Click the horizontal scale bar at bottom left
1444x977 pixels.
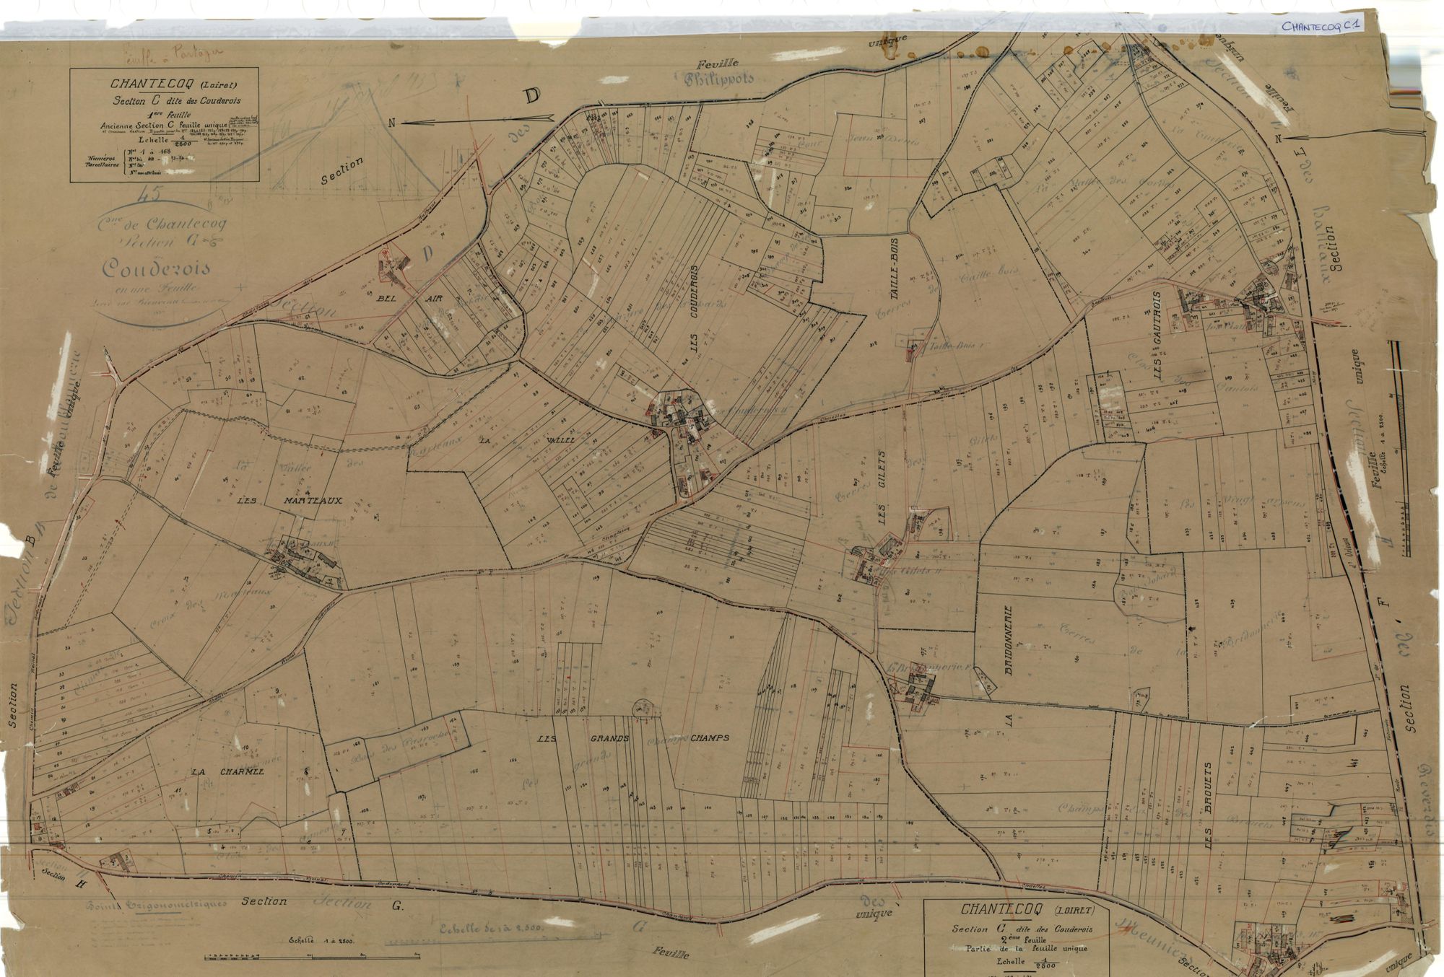(x=313, y=958)
